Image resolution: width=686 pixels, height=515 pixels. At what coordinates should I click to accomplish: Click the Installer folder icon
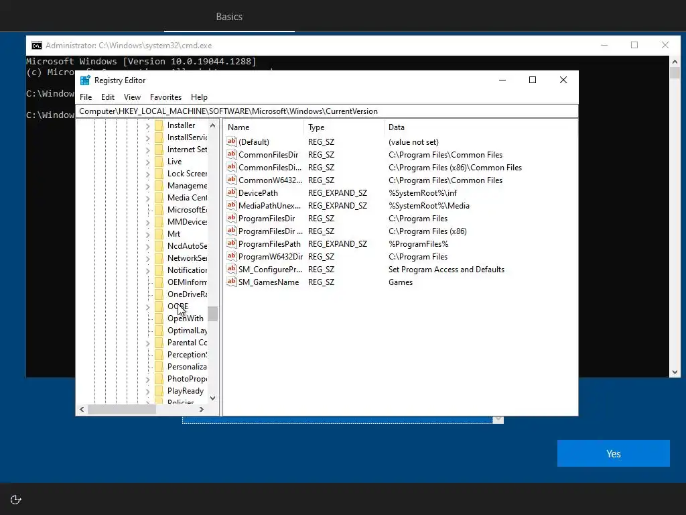tap(159, 125)
